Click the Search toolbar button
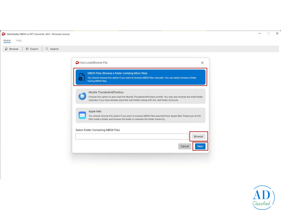281x210 pixels. click(52, 49)
